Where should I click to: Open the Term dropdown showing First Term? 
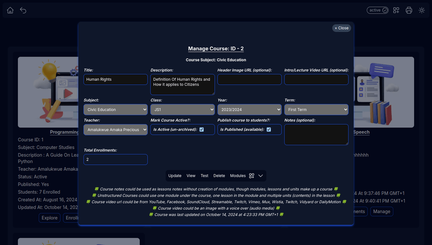[x=316, y=110]
